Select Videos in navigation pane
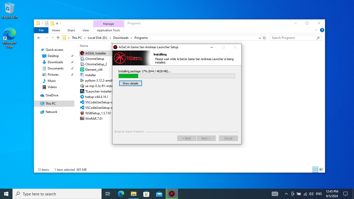Image resolution: width=354 pixels, height=199 pixels. (x=52, y=87)
